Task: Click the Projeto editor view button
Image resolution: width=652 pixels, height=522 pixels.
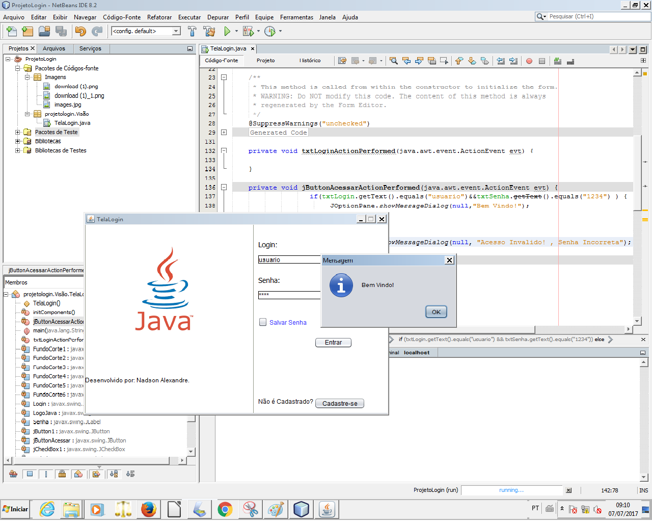Action: (x=265, y=61)
